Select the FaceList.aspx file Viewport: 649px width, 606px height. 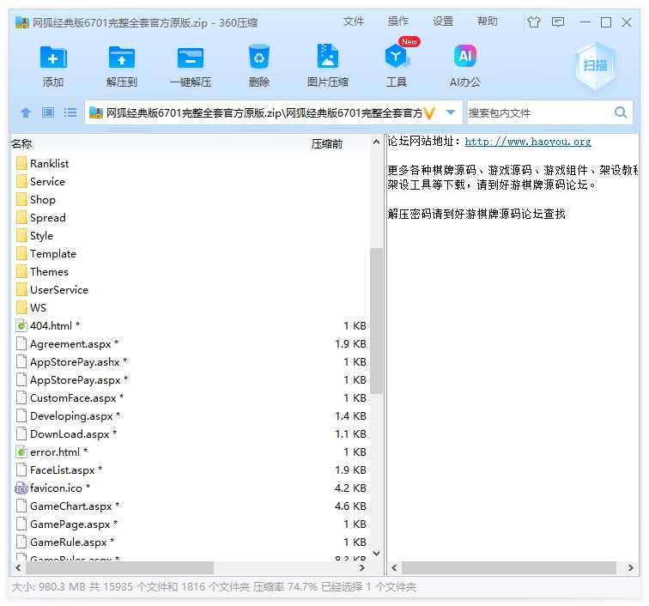[58, 470]
